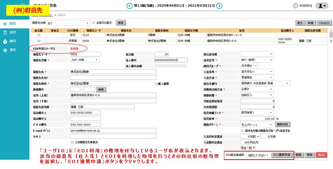The image size is (333, 169).
Task: Enable この得意先を非表示 checkbox
Action: pyautogui.click(x=72, y=142)
